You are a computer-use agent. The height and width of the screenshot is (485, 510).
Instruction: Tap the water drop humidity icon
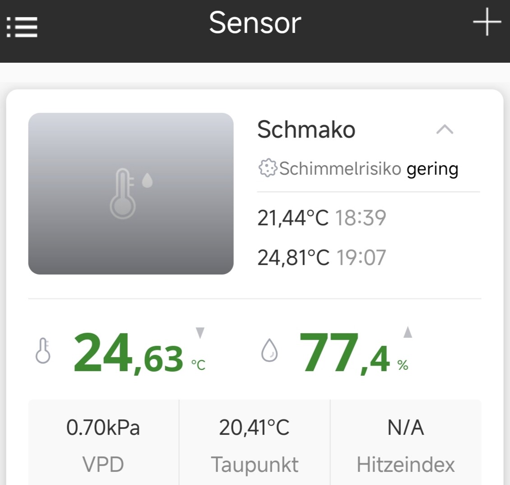pos(269,351)
